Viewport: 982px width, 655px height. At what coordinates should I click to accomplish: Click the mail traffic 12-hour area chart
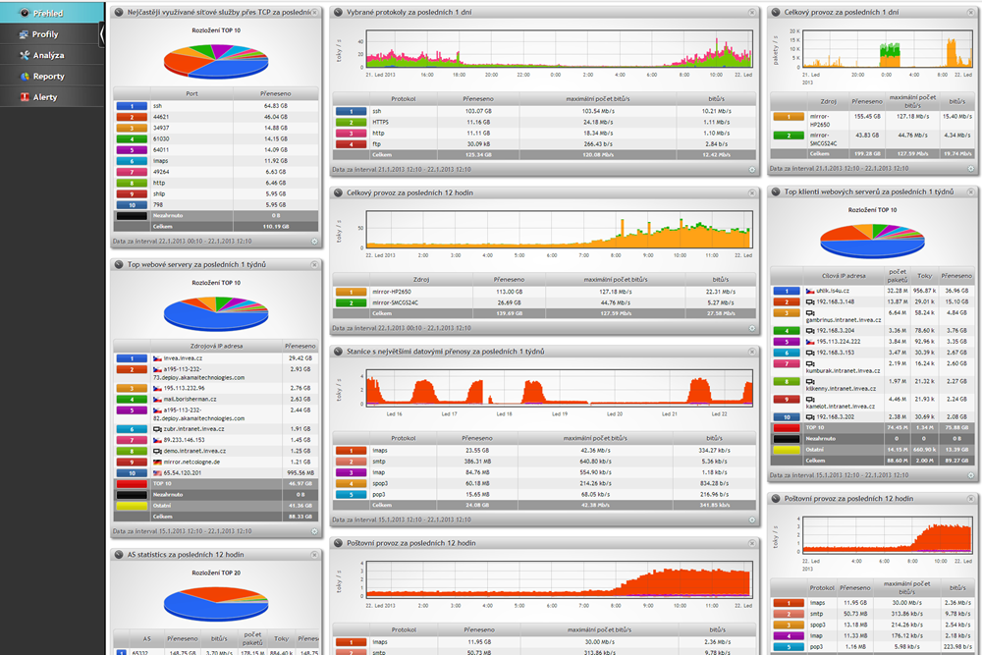click(x=559, y=578)
